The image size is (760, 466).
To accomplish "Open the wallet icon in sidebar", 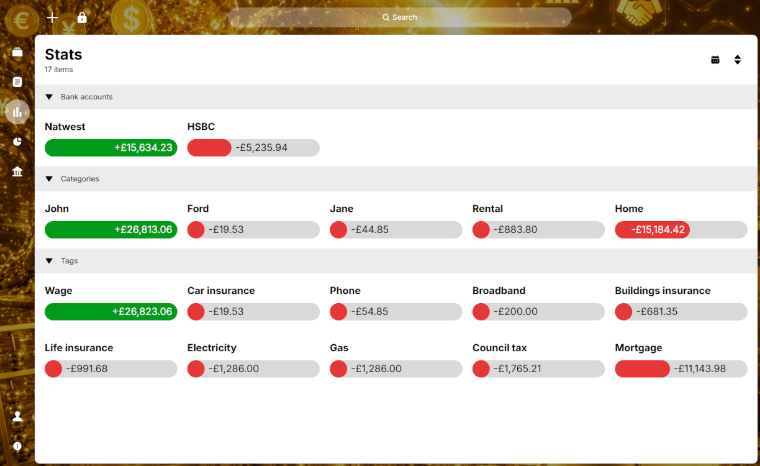I will pos(17,52).
